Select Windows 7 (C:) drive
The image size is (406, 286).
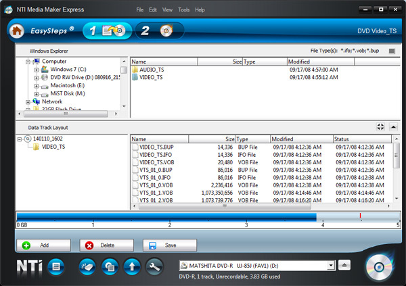pos(68,69)
